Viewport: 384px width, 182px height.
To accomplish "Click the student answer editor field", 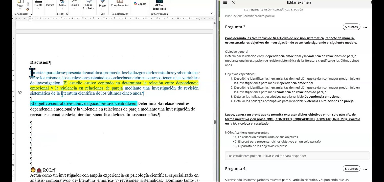I will (x=297, y=156).
